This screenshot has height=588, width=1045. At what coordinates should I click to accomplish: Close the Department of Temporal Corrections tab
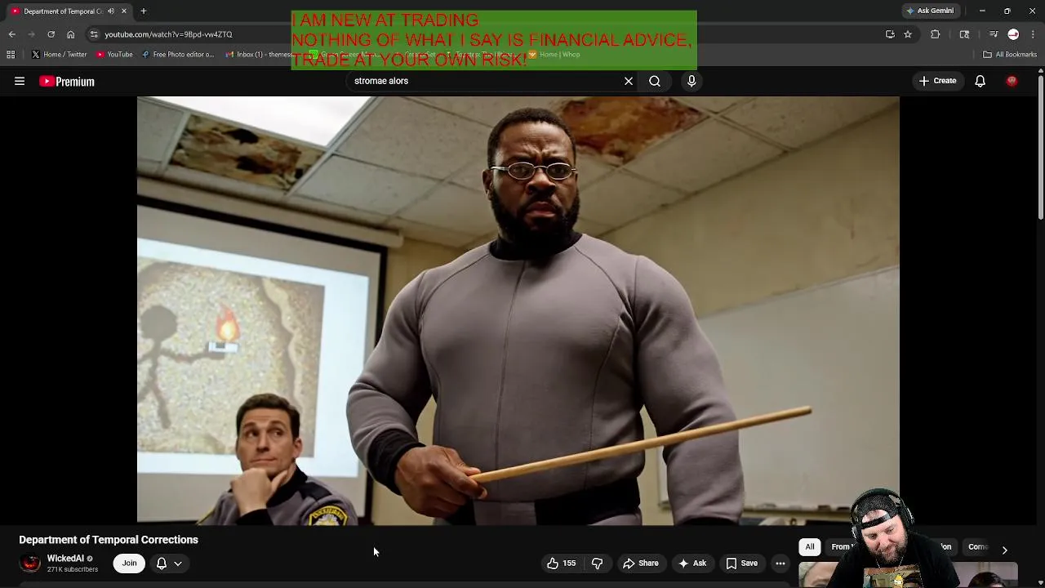tap(123, 11)
